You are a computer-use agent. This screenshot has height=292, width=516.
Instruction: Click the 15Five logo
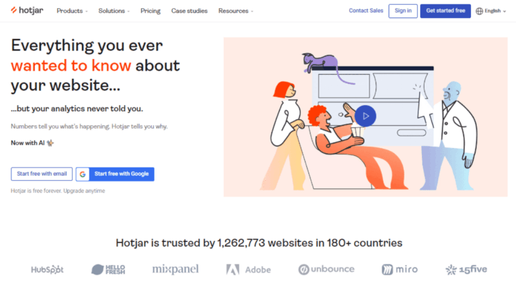click(x=466, y=269)
